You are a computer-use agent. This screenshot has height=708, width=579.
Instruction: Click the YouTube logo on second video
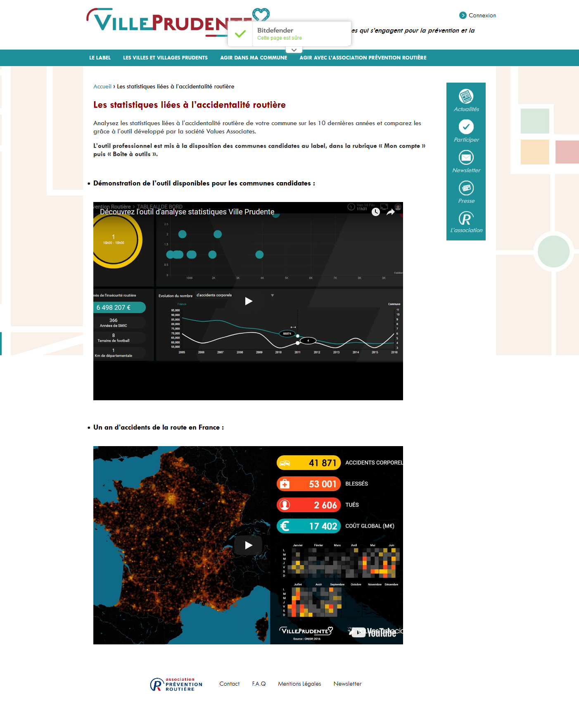(373, 632)
